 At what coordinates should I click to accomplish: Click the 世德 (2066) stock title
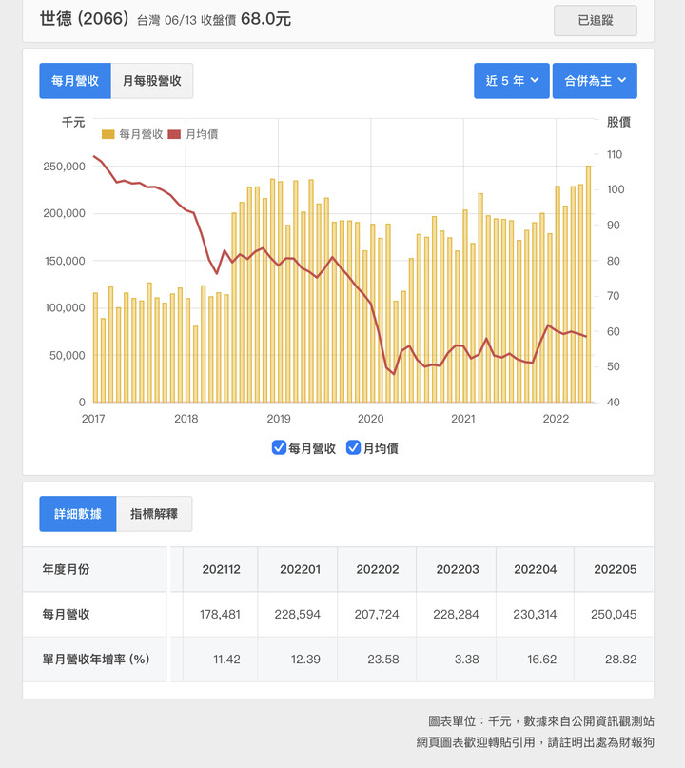[85, 19]
